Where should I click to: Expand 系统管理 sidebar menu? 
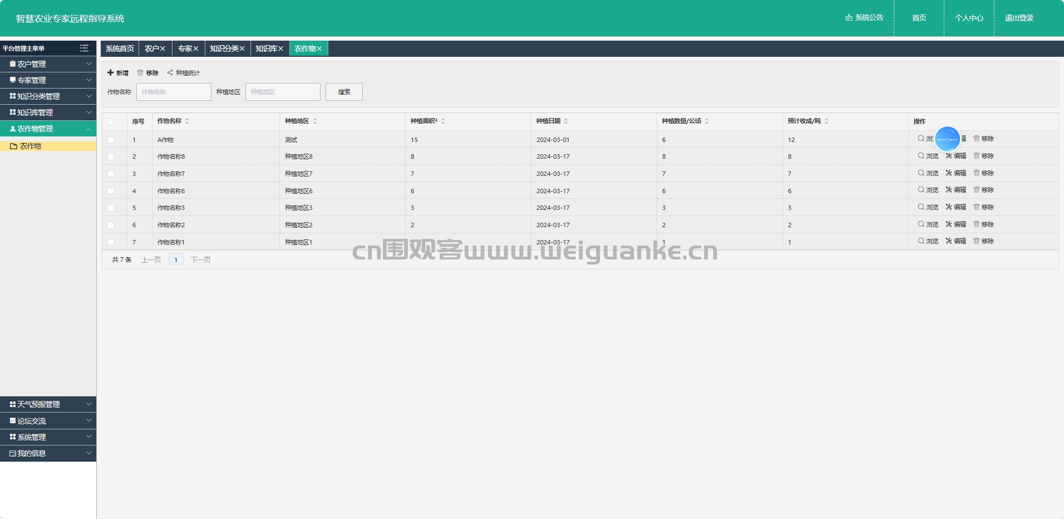tap(48, 437)
